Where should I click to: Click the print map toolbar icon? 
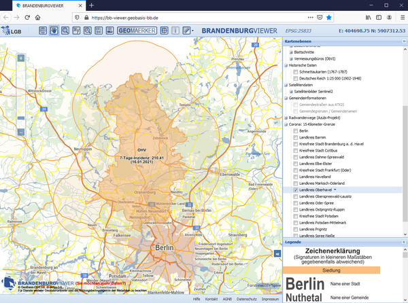(x=109, y=31)
